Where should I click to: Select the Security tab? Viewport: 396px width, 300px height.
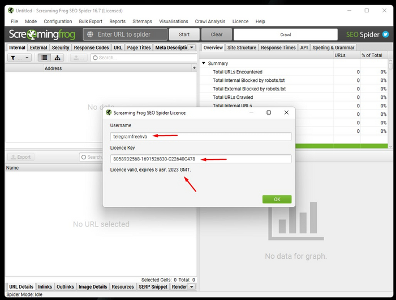tap(61, 47)
